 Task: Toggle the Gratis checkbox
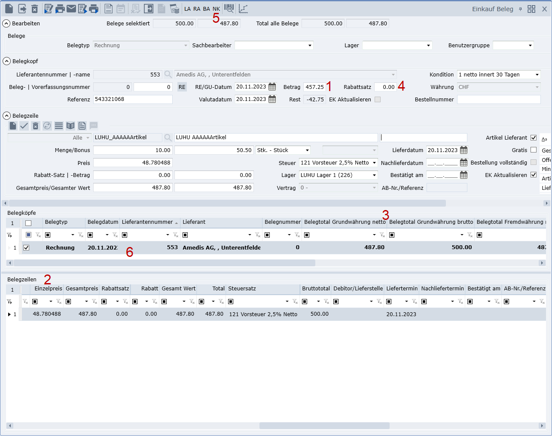click(534, 150)
